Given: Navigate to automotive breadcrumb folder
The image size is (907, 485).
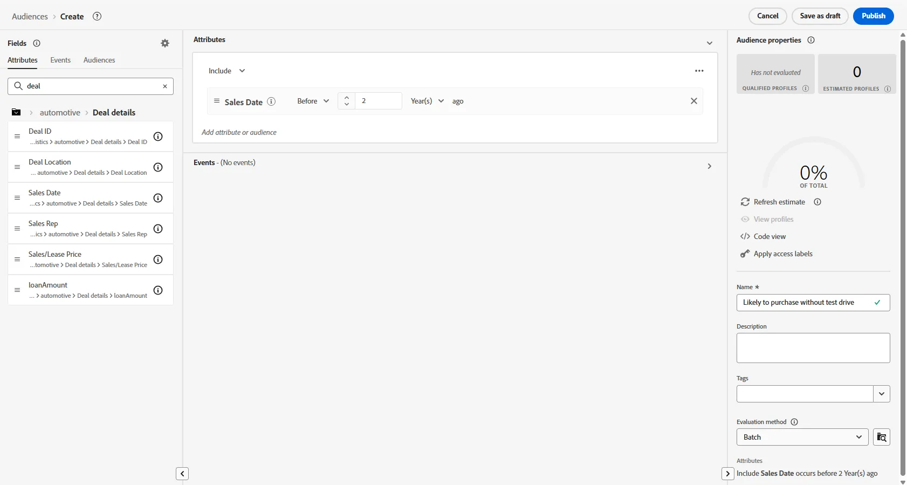Looking at the screenshot, I should click(x=60, y=112).
